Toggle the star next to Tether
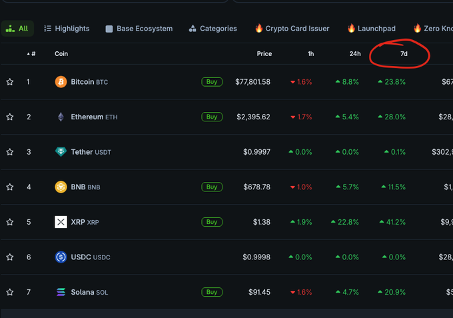Viewport: 453px width, 318px height. click(10, 152)
